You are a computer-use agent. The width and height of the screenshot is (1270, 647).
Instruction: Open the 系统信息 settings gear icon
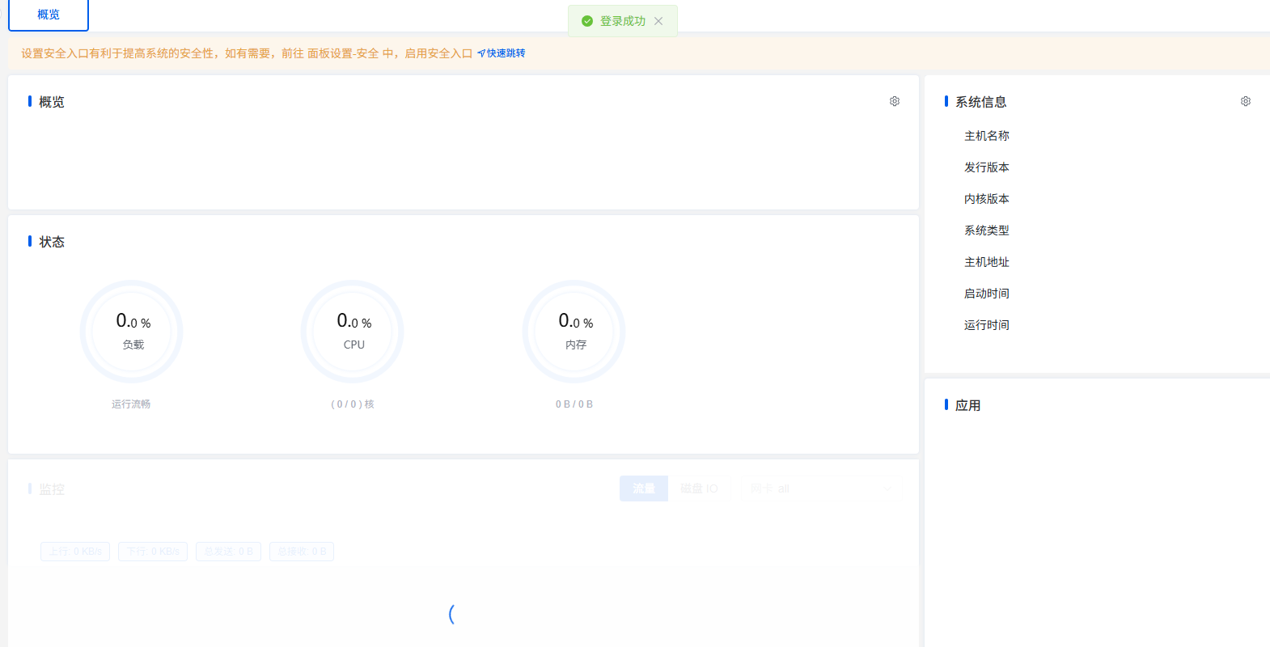1246,101
